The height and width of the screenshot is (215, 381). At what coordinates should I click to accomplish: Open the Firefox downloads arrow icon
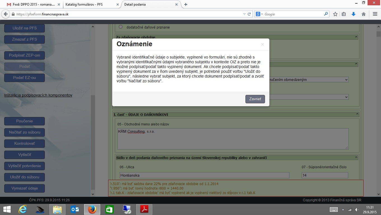[354, 14]
